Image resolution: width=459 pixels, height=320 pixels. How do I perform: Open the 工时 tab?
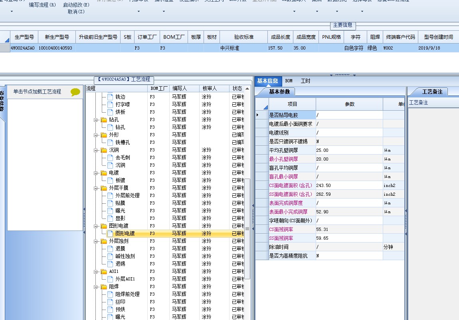(x=305, y=81)
